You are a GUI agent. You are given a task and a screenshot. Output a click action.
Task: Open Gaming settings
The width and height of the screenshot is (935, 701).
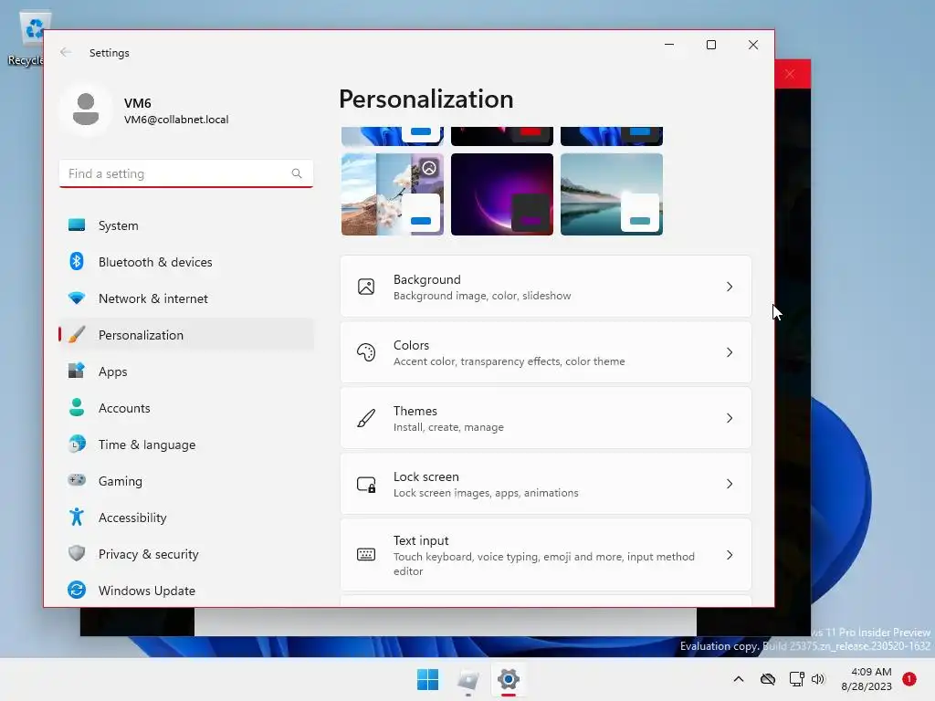tap(186, 480)
